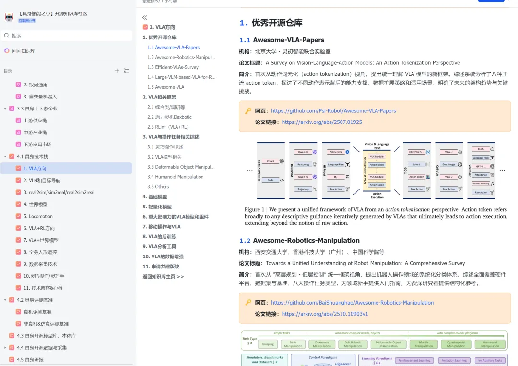Click the doc icon beside 4.5 具身研报
This screenshot has height=366, width=518.
pos(12,359)
